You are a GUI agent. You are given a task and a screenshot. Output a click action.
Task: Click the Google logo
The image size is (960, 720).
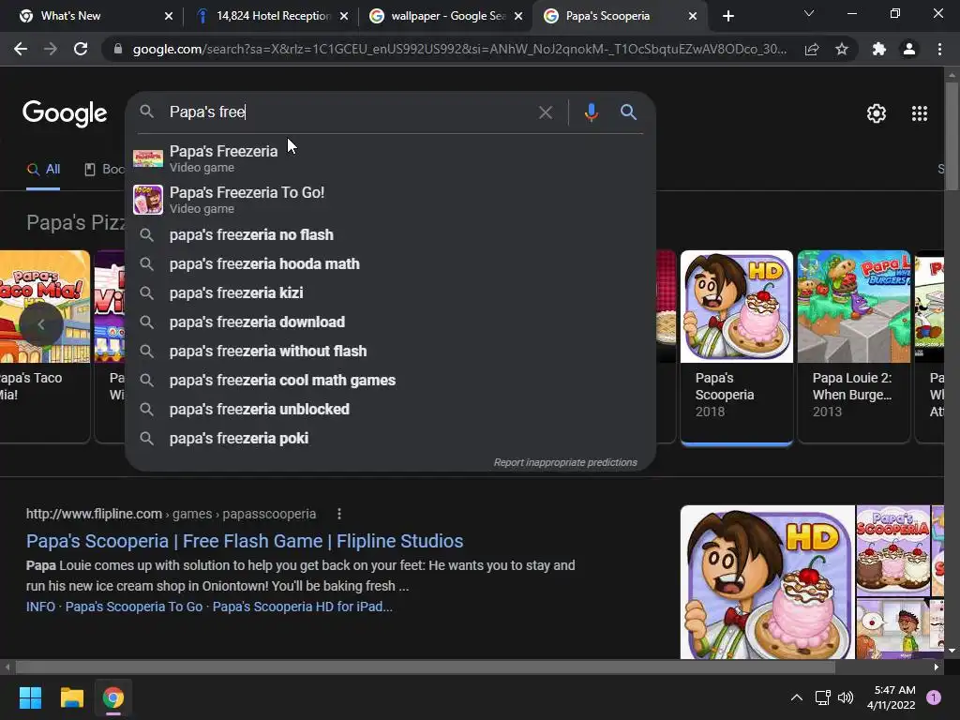click(65, 113)
